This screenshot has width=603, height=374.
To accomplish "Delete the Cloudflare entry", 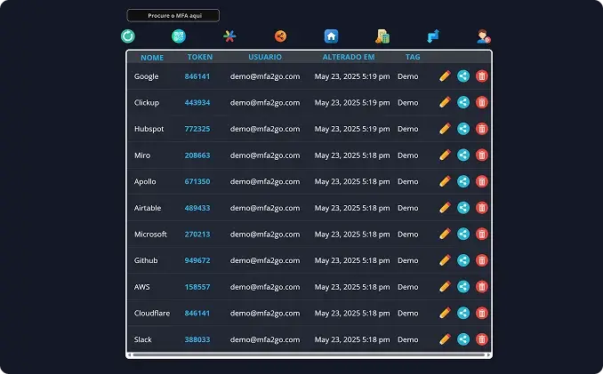I will 481,313.
